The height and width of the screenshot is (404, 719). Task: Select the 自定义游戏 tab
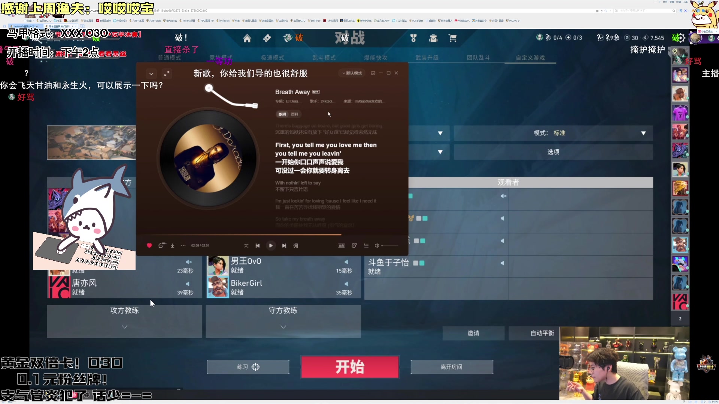coord(530,57)
